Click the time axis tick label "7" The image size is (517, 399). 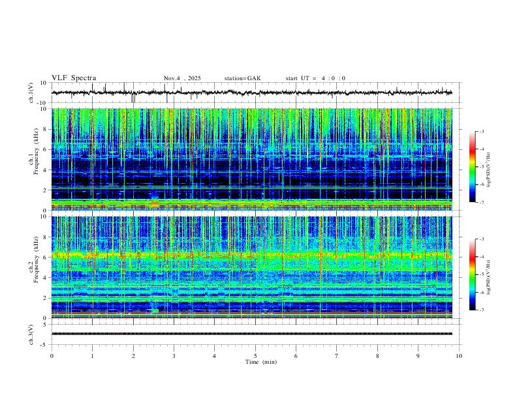pos(337,356)
